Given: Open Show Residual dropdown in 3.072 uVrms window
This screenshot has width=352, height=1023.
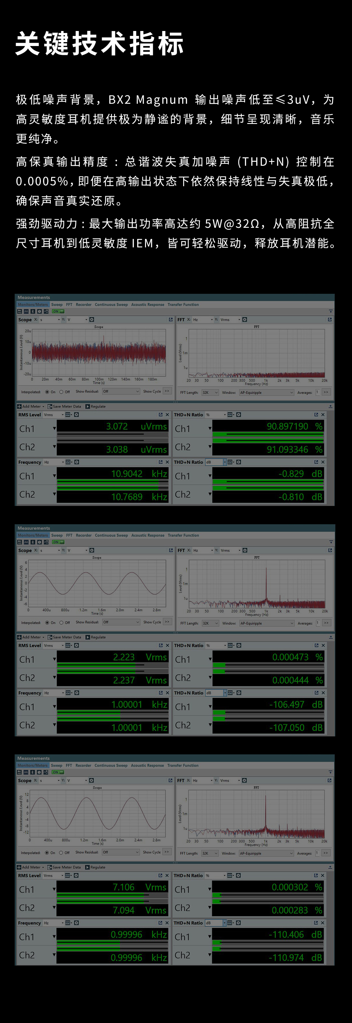Looking at the screenshot, I should pos(121,392).
